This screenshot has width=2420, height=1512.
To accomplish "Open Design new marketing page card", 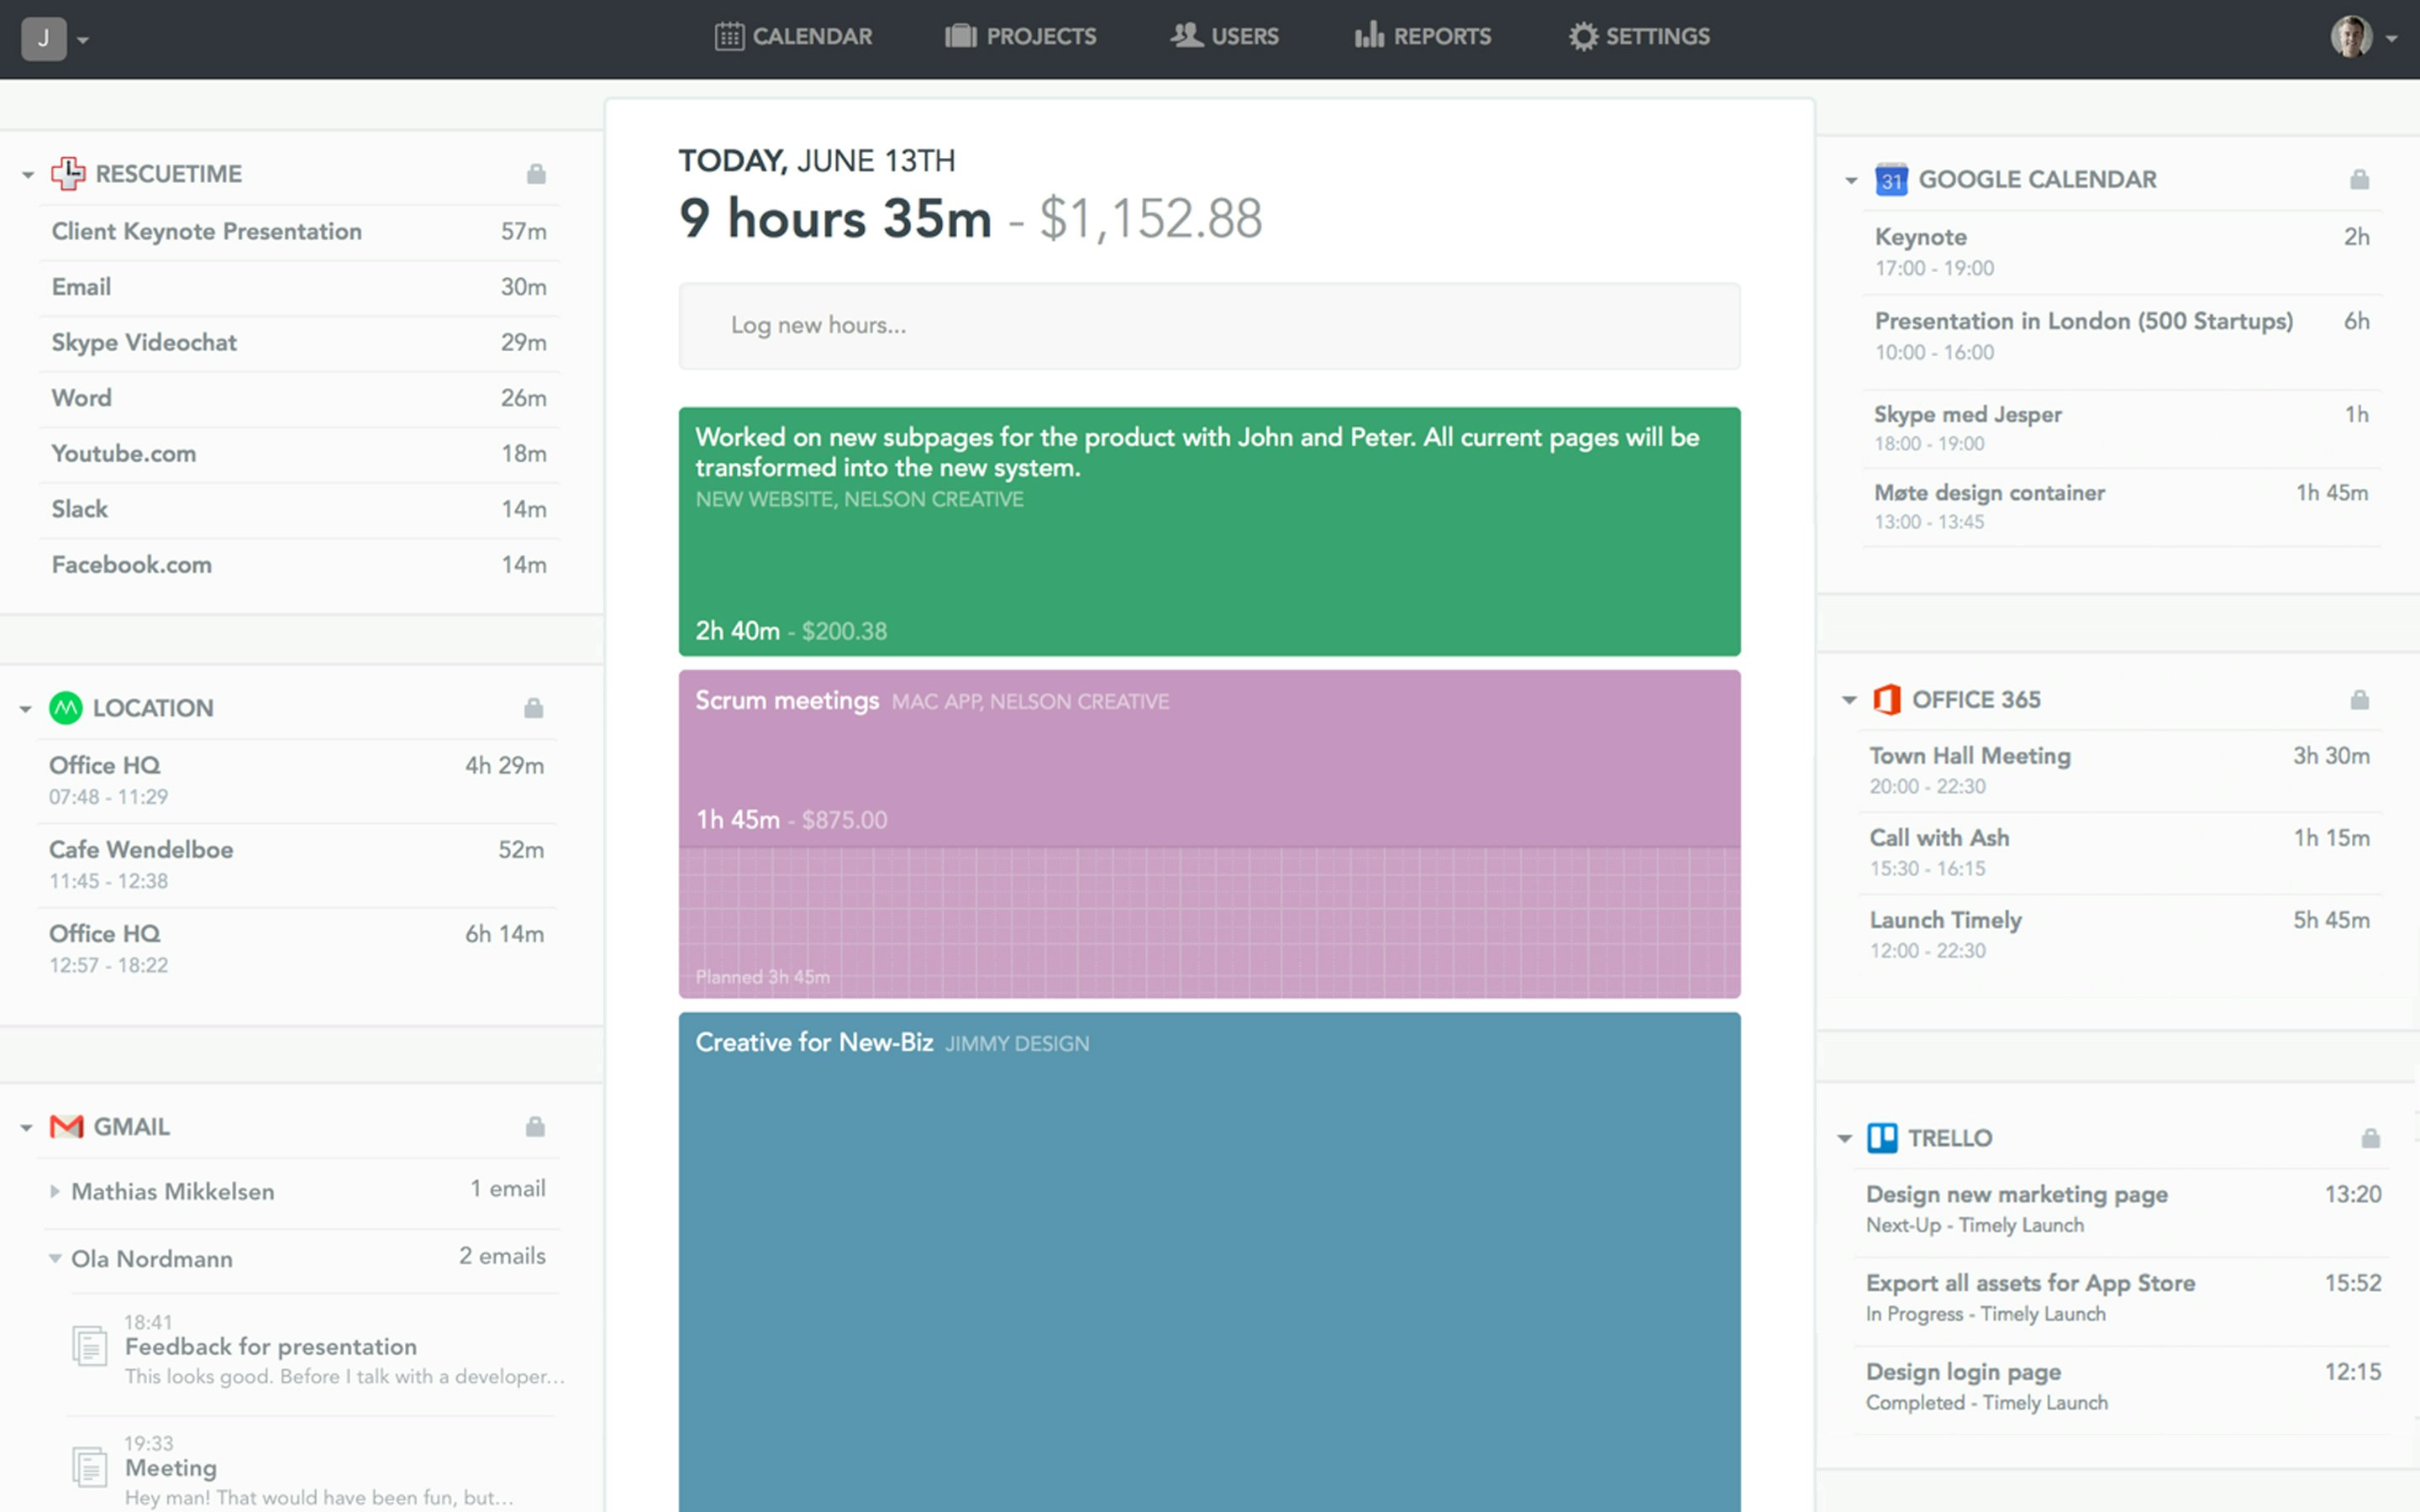I will click(2016, 1194).
